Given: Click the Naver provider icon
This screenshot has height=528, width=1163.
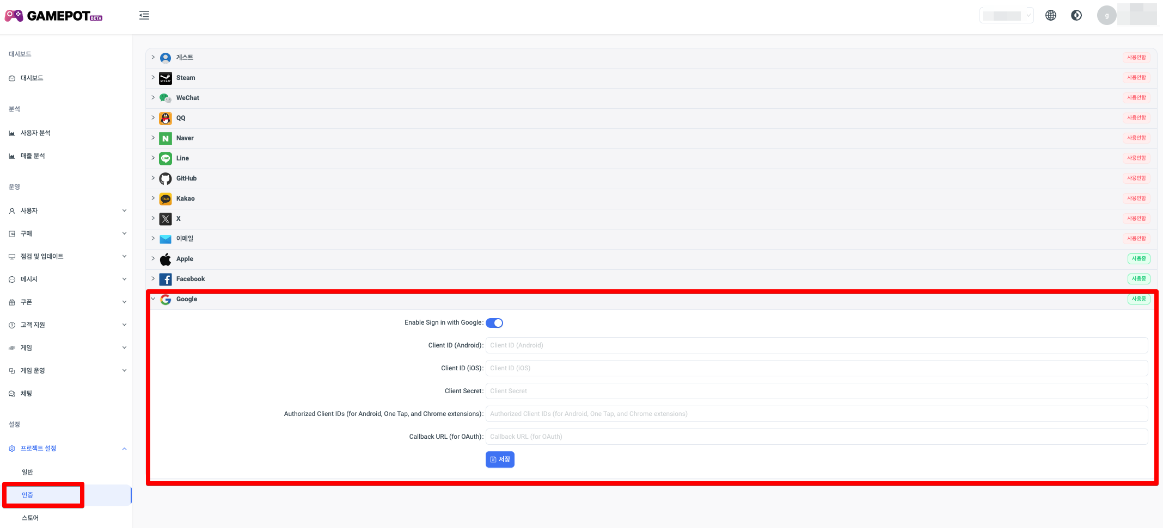Looking at the screenshot, I should click(166, 138).
